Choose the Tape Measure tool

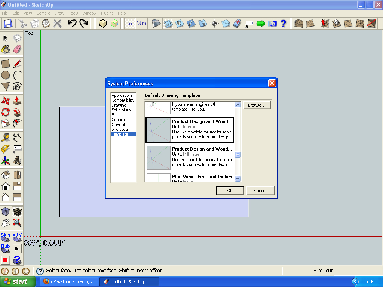click(6, 137)
